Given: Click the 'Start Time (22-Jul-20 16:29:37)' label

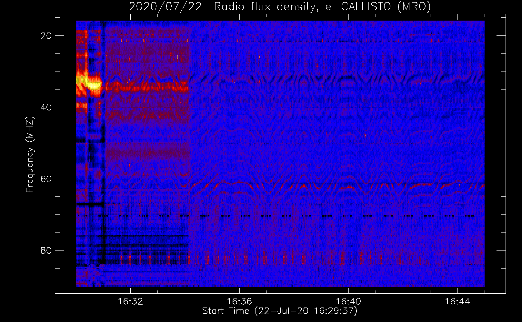Looking at the screenshot, I should (280, 311).
